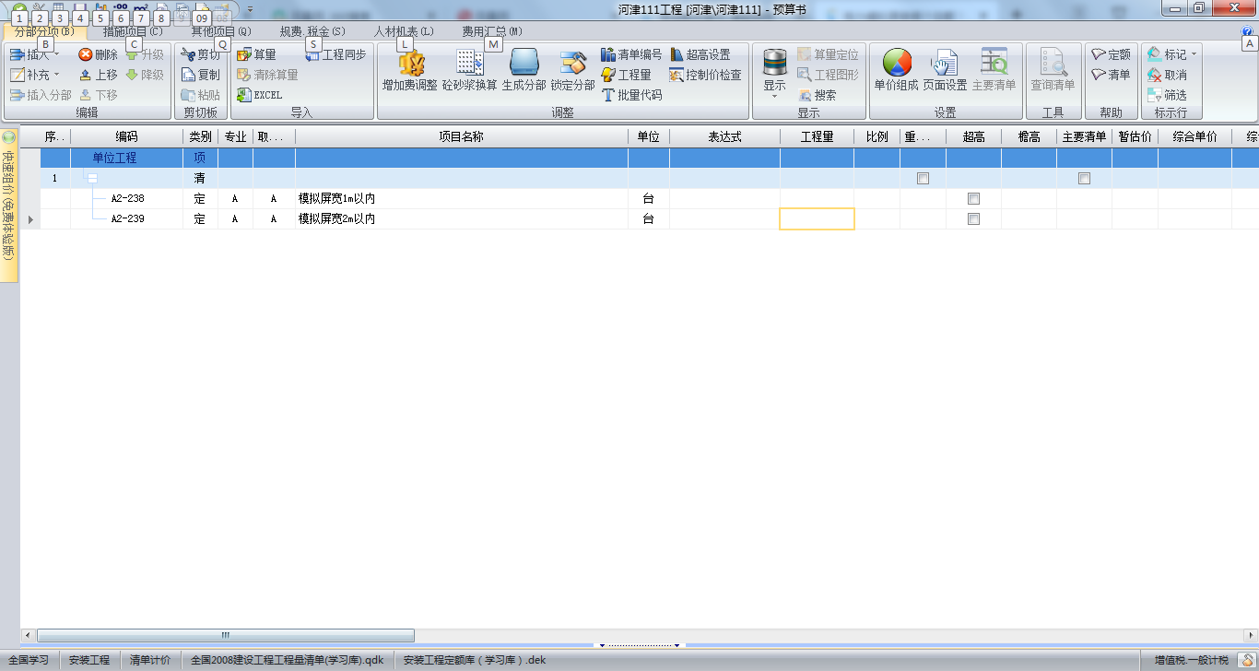Open 定额 help item
Screen dimensions: 1259x671
1111,54
